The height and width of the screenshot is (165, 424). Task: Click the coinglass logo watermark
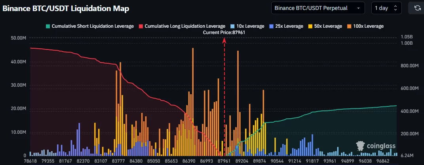click(x=375, y=146)
